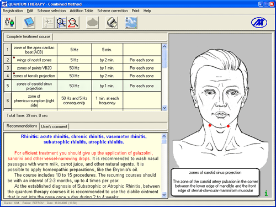Switch to the Recommendations tab
The image size is (276, 207).
pyautogui.click(x=22, y=126)
